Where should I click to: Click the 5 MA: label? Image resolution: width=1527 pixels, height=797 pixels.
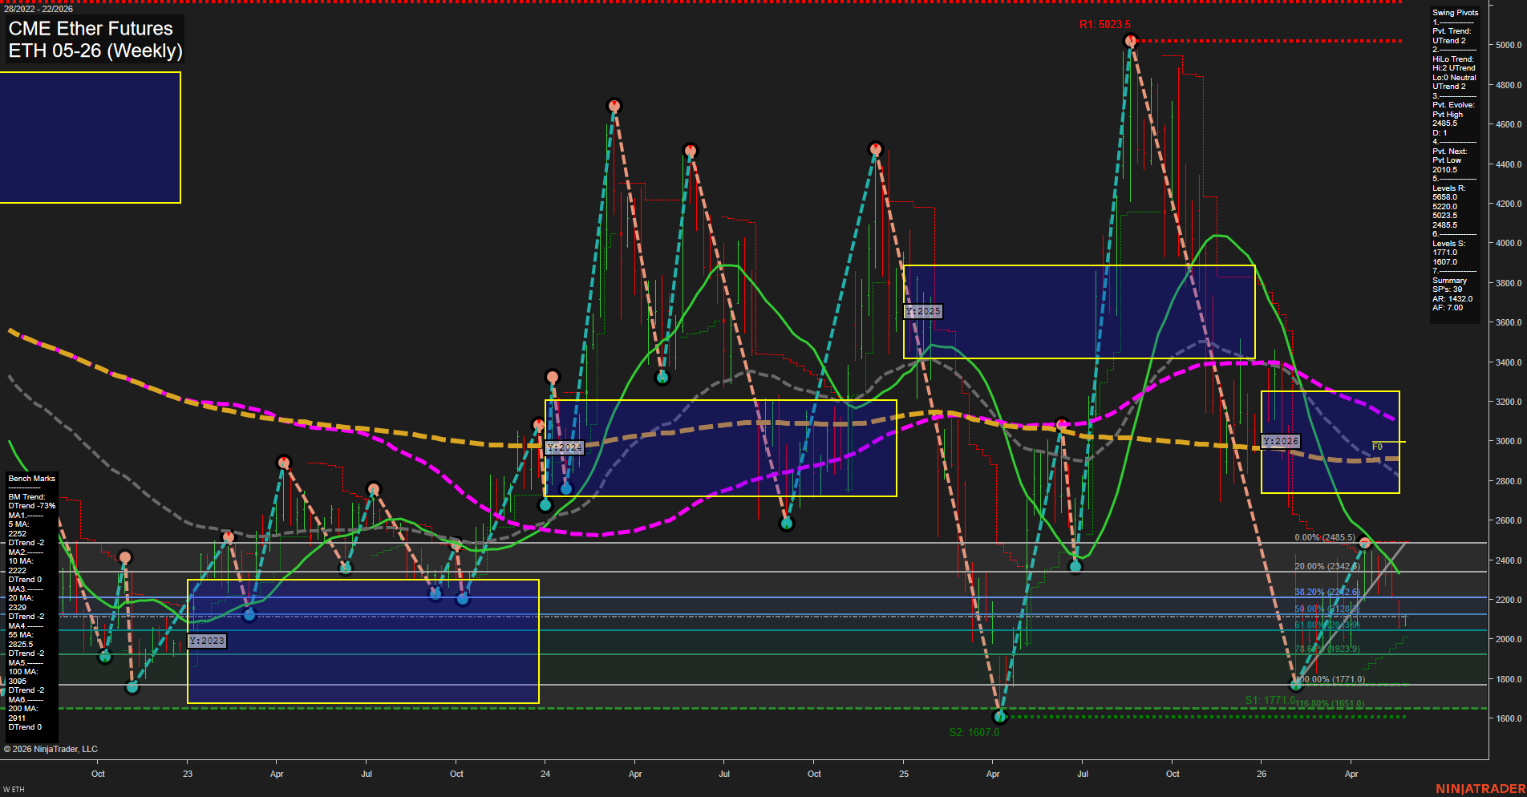point(18,524)
